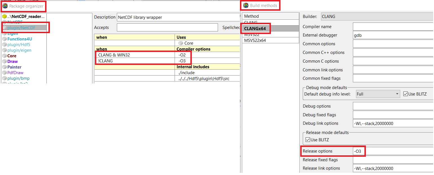Click the PdfDraw package icon
The image size is (434, 175).
coord(4,73)
